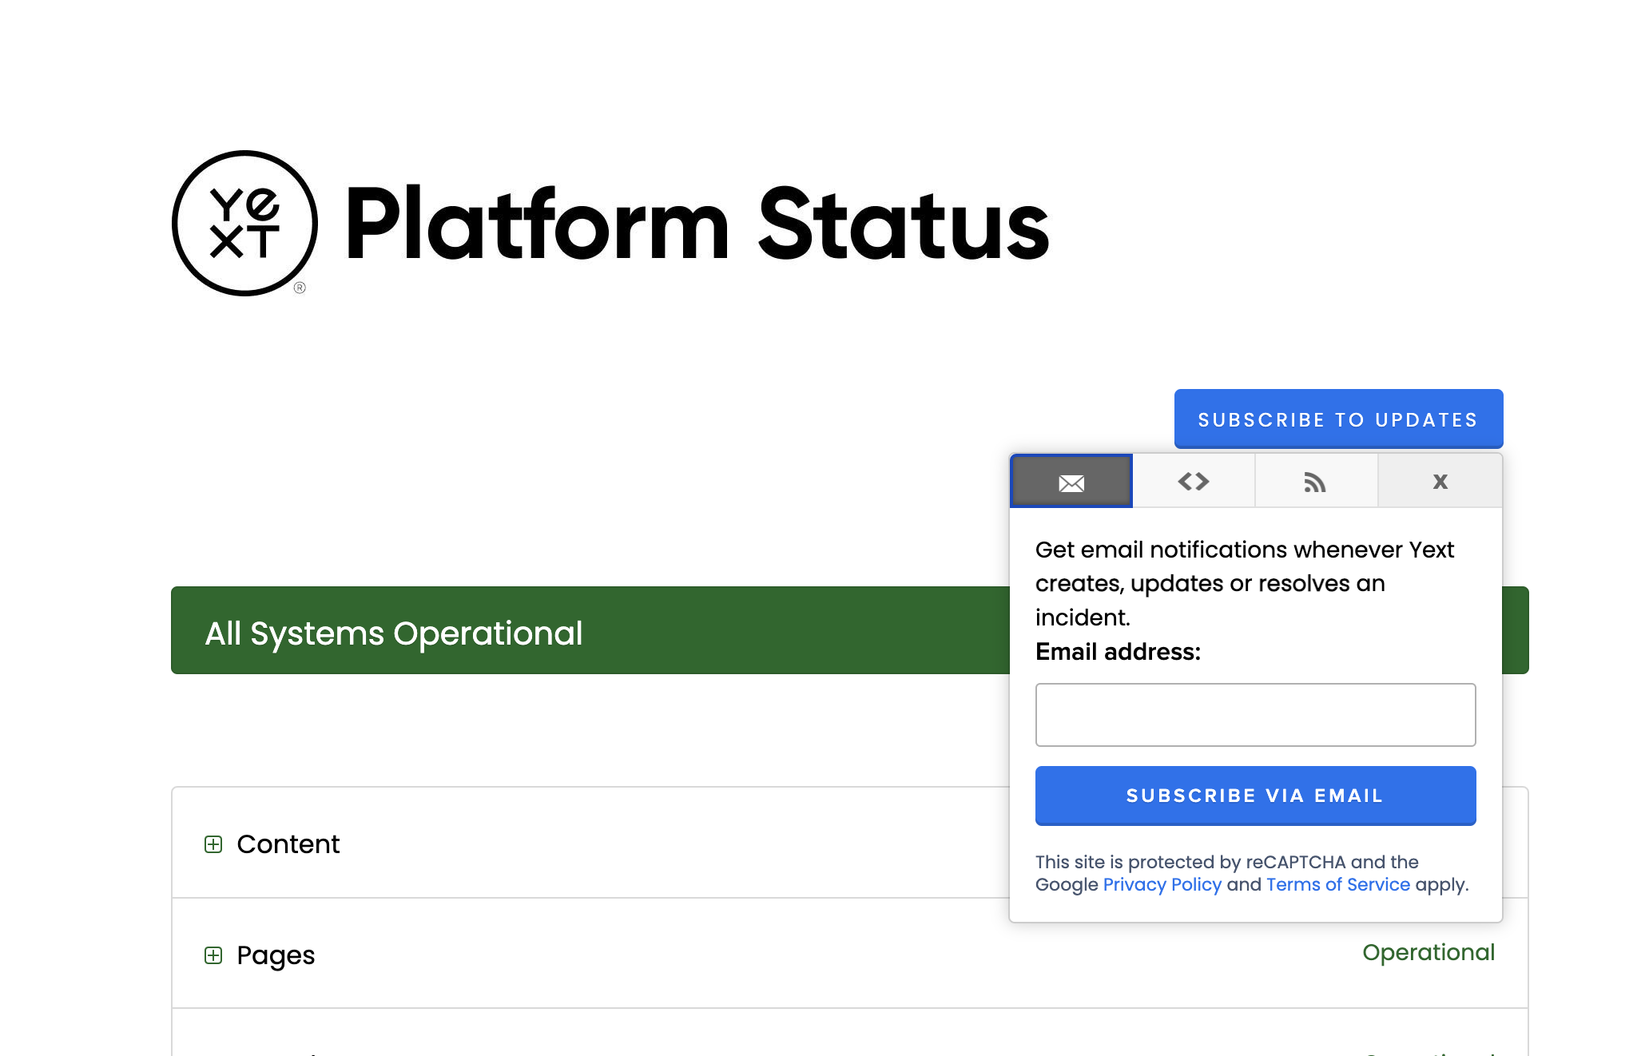Expand the Content component group
This screenshot has height=1056, width=1649.
coord(213,844)
